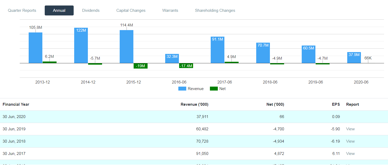This screenshot has width=388, height=168.
Task: Toggle the Revenue legend swatch
Action: pyautogui.click(x=182, y=89)
